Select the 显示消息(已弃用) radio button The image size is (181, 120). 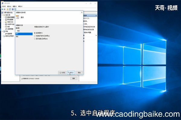35,39
